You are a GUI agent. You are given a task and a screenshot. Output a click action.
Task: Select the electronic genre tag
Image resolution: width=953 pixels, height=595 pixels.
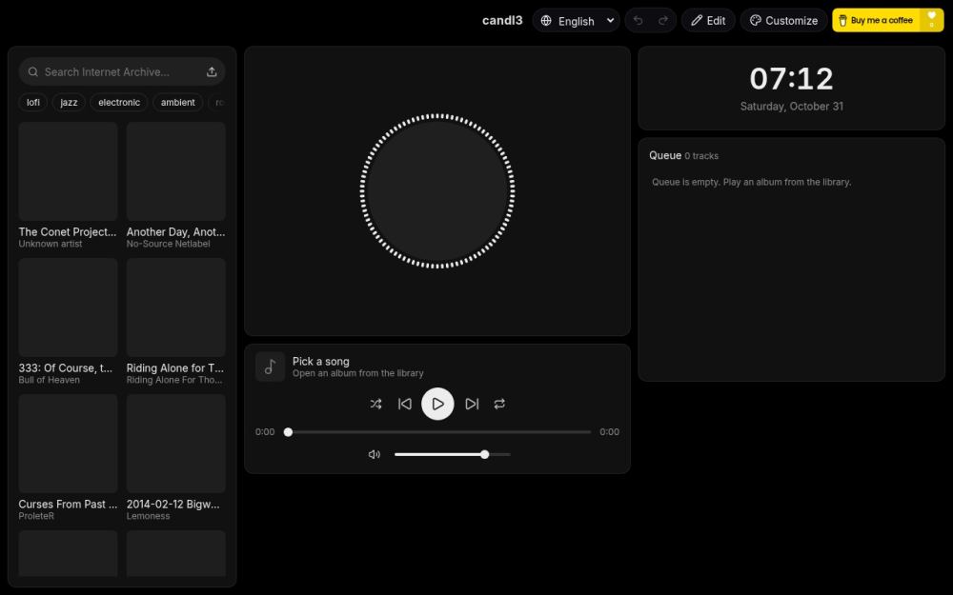tap(119, 102)
